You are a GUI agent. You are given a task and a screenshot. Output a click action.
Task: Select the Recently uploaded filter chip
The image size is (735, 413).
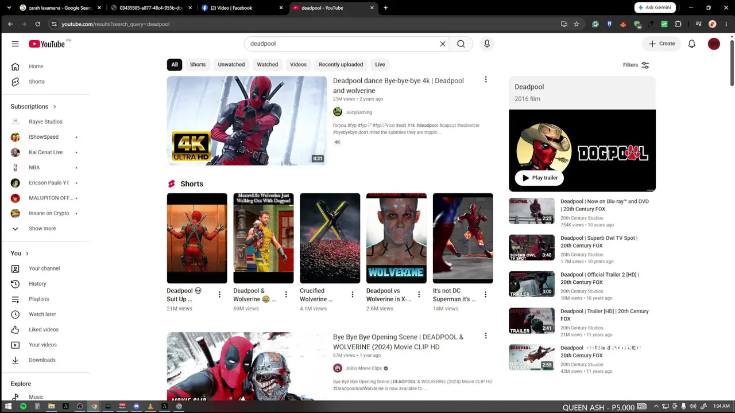coord(341,64)
